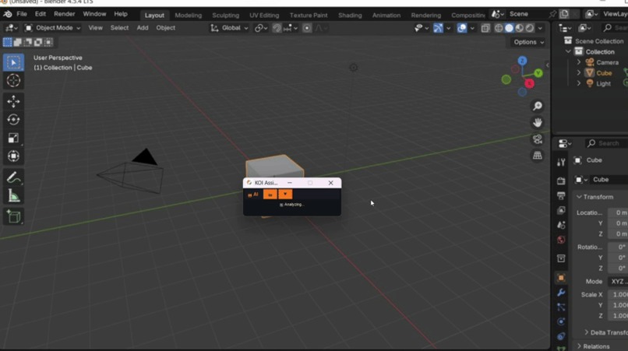Expand the Camera item in outliner
The height and width of the screenshot is (351, 628).
tap(579, 62)
